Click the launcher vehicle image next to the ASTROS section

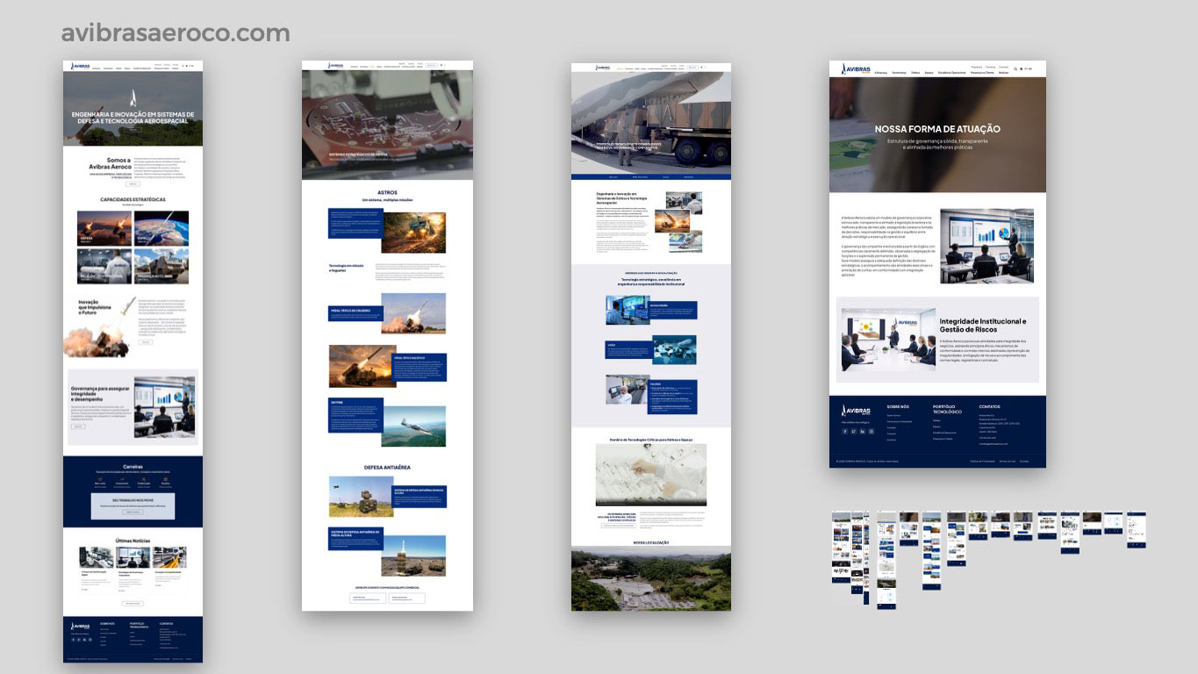click(x=413, y=233)
